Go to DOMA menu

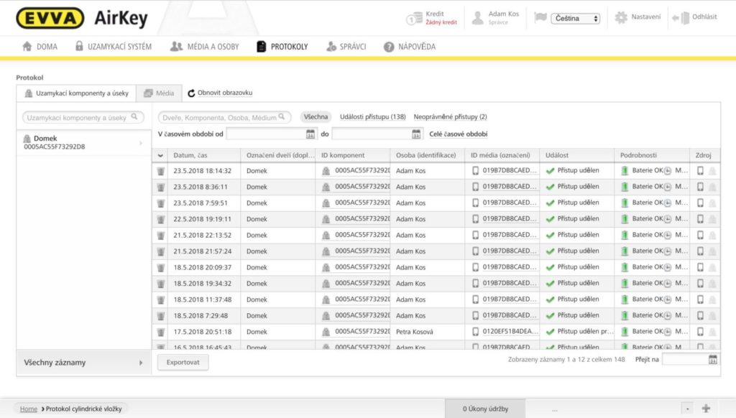(40, 47)
